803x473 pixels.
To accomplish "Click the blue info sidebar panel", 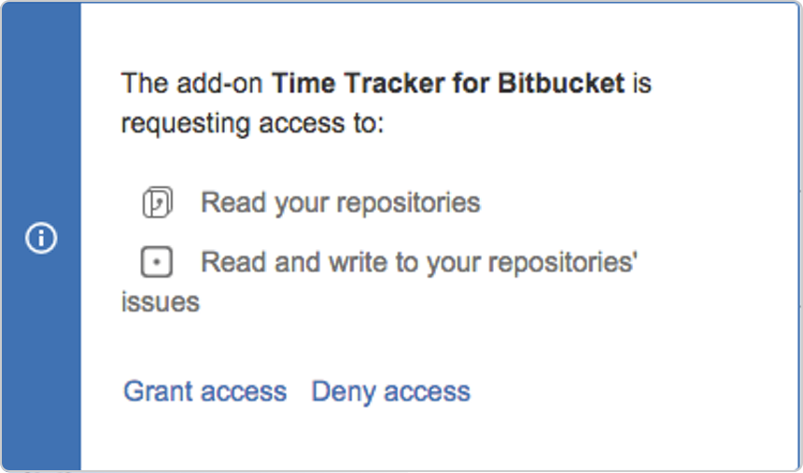I will tap(41, 237).
